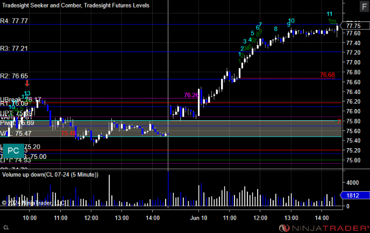The image size is (370, 233).
Task: Click the R4: 77.77 level label
Action: pyautogui.click(x=14, y=21)
